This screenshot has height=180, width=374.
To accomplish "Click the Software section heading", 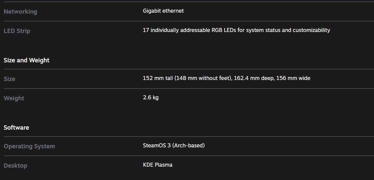I will tap(16, 128).
